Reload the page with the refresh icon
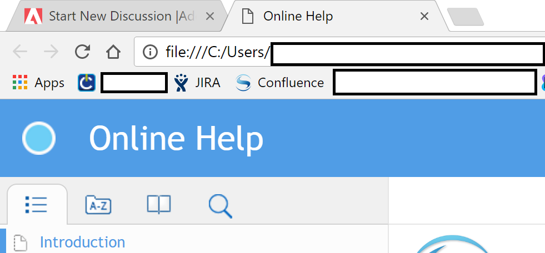 pyautogui.click(x=82, y=52)
